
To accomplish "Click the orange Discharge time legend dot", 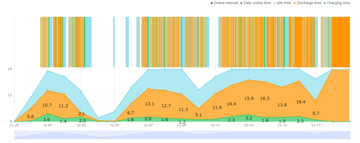I will [x=295, y=3].
